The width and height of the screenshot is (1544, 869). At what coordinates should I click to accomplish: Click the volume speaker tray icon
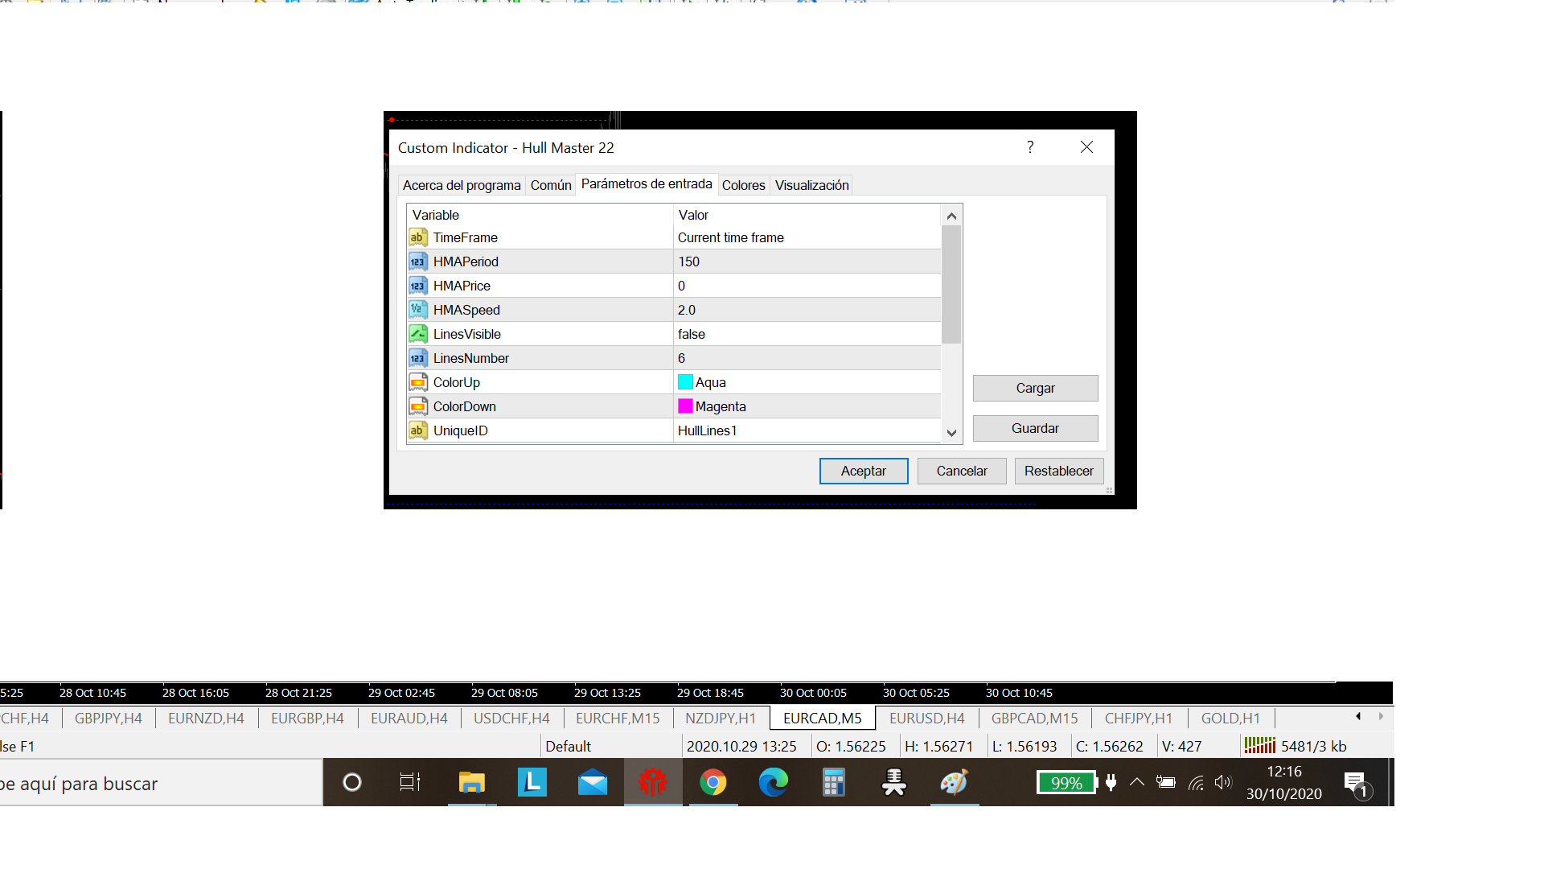point(1223,782)
